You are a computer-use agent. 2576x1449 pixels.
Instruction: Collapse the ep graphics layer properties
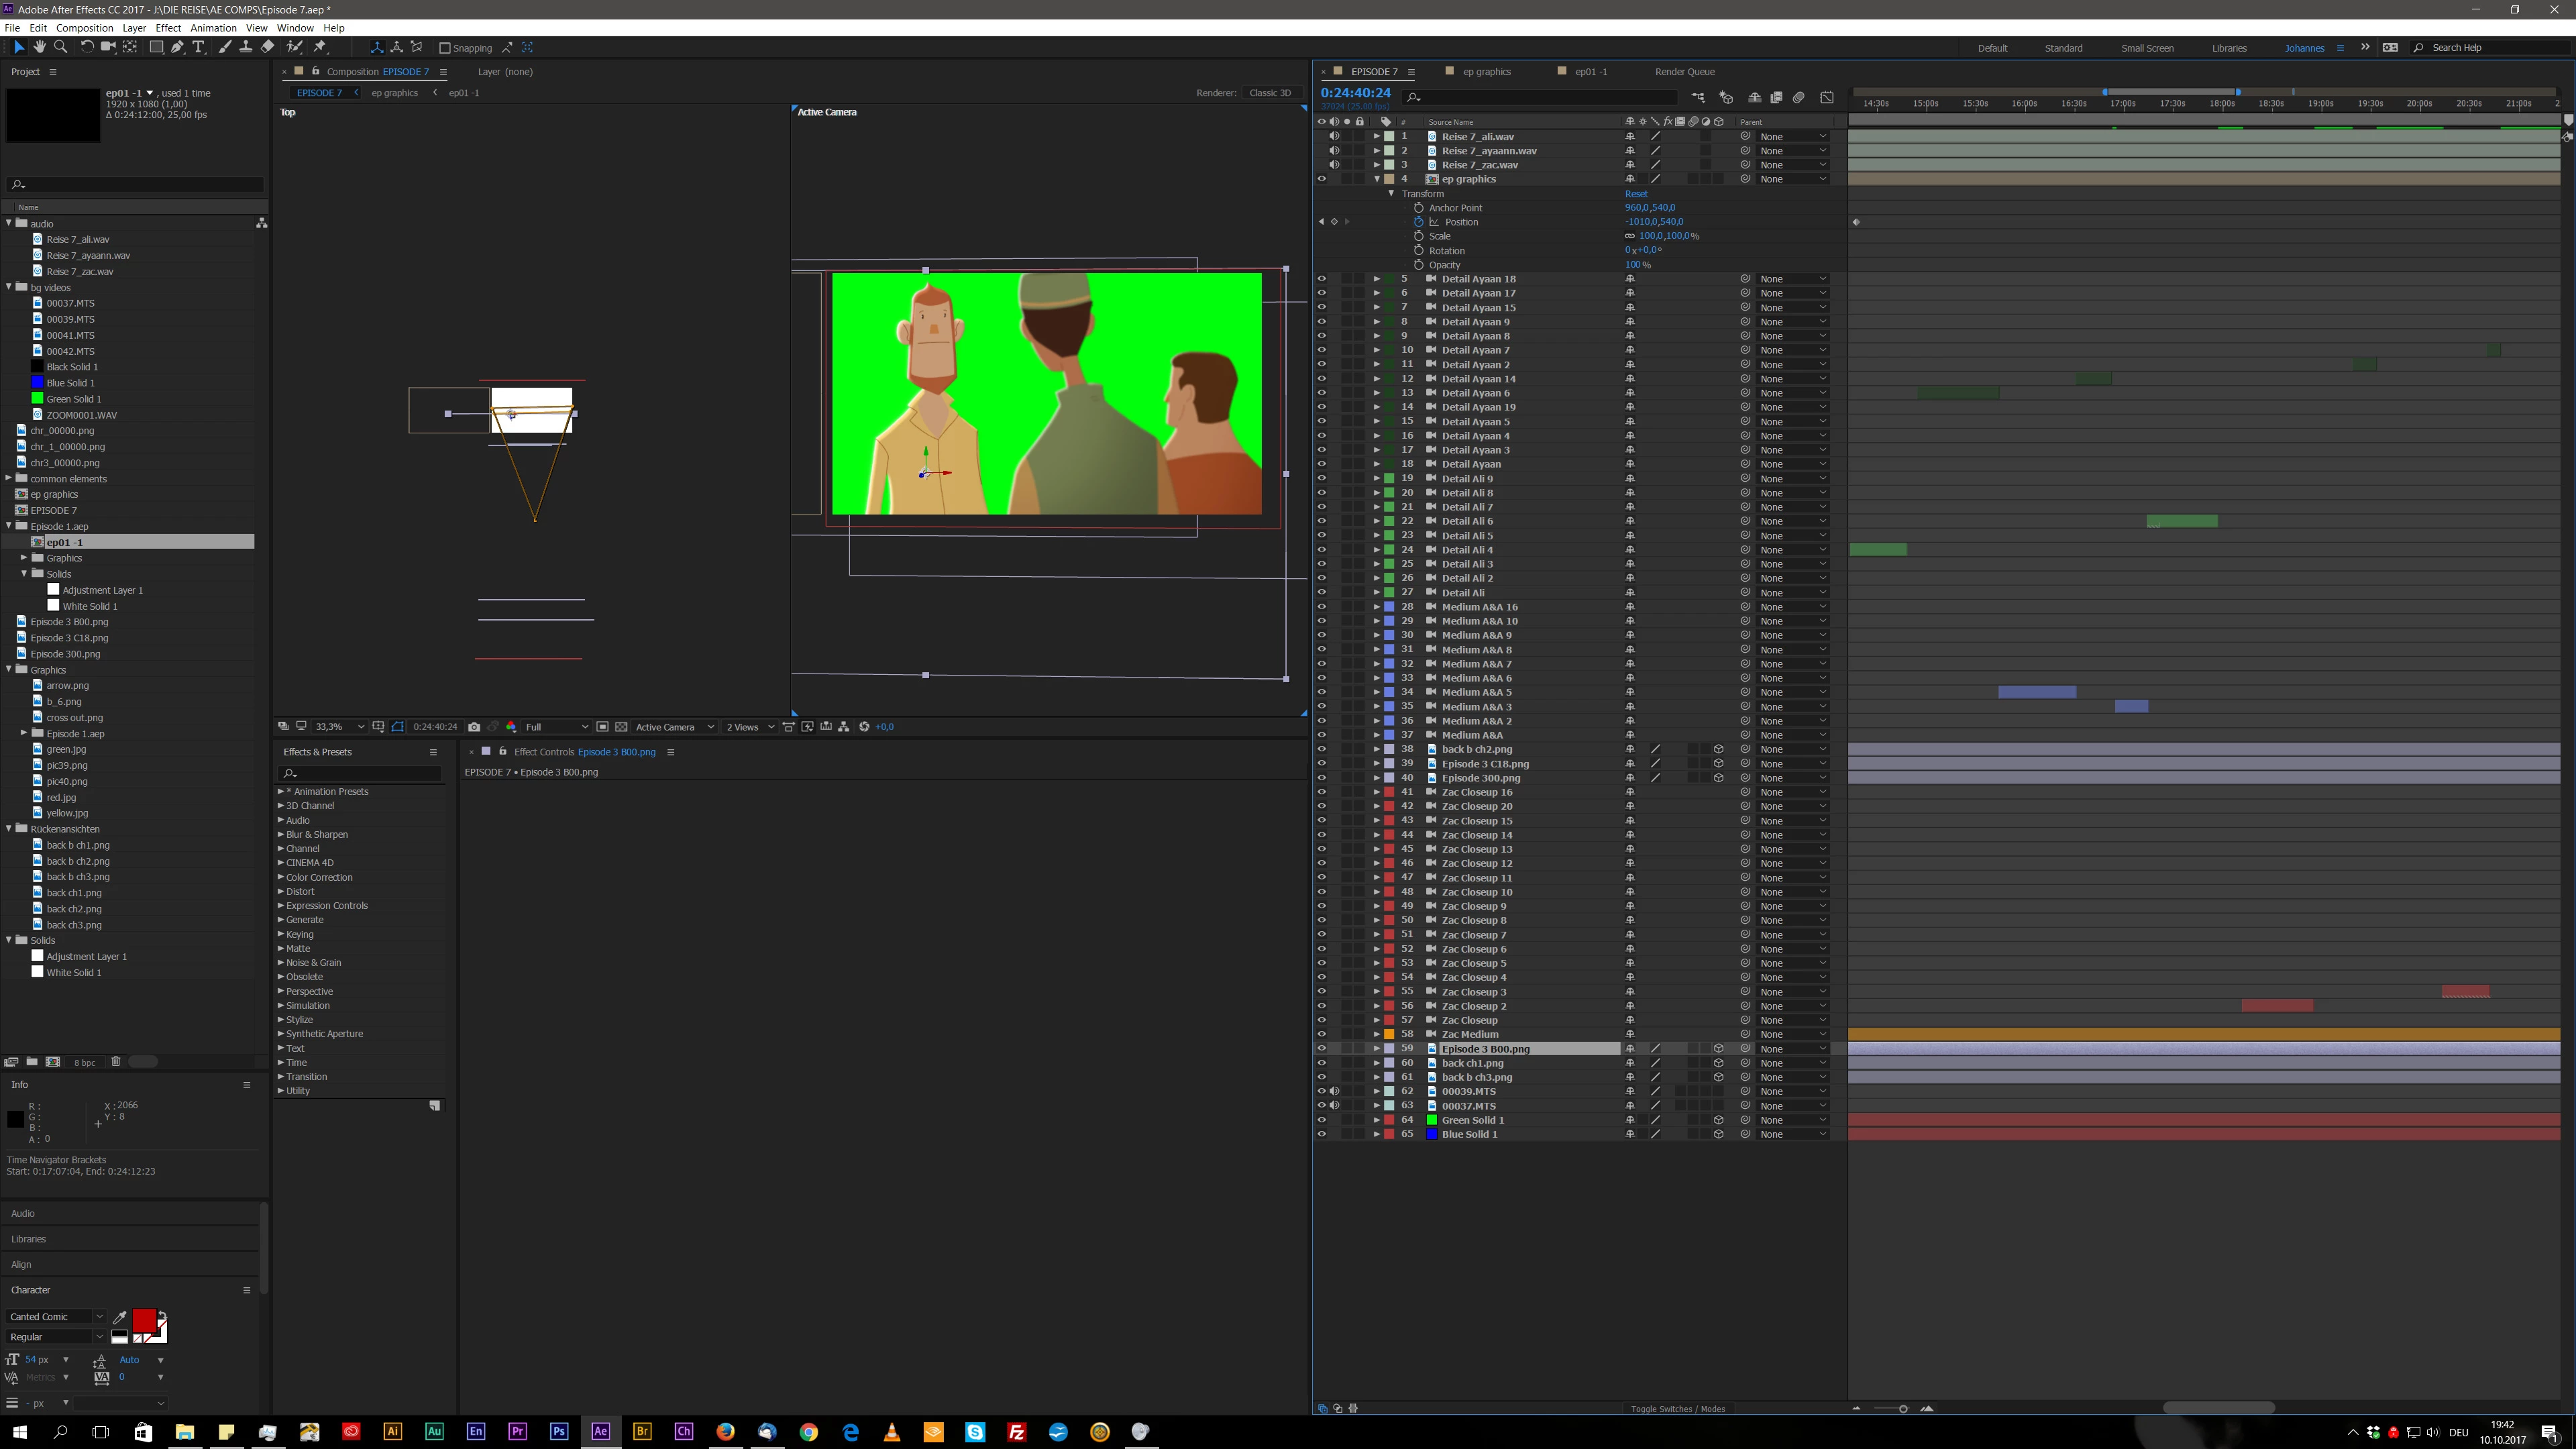point(1377,179)
